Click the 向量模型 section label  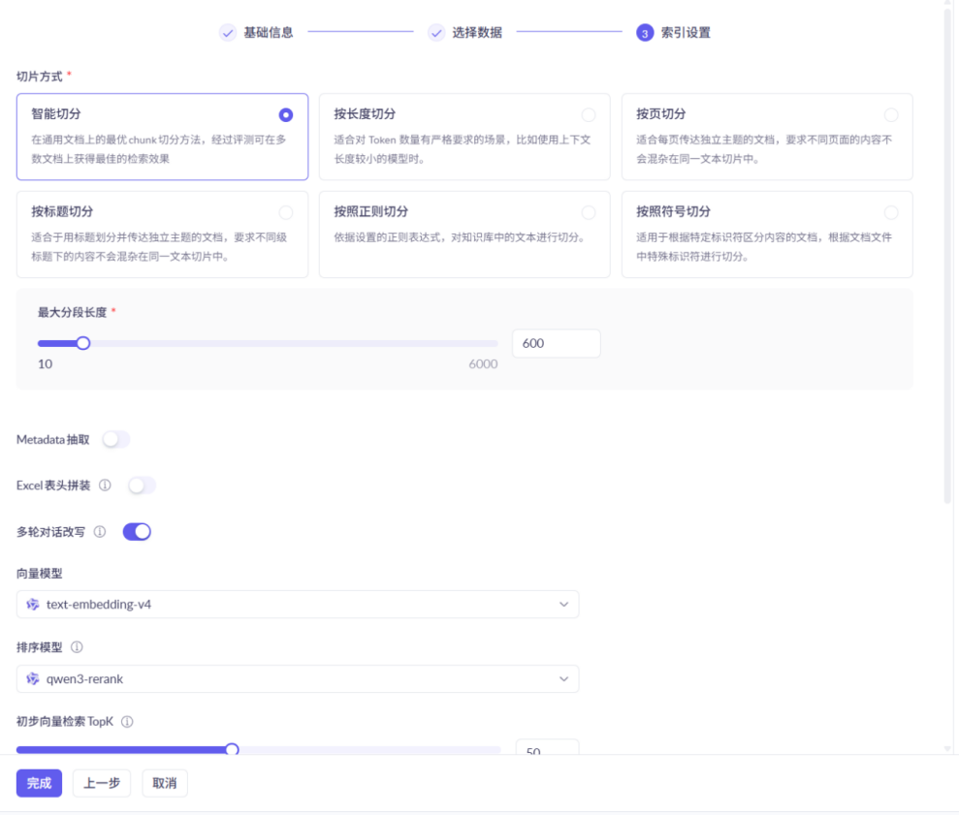[39, 574]
